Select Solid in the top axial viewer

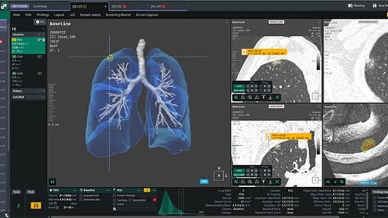coord(239,86)
